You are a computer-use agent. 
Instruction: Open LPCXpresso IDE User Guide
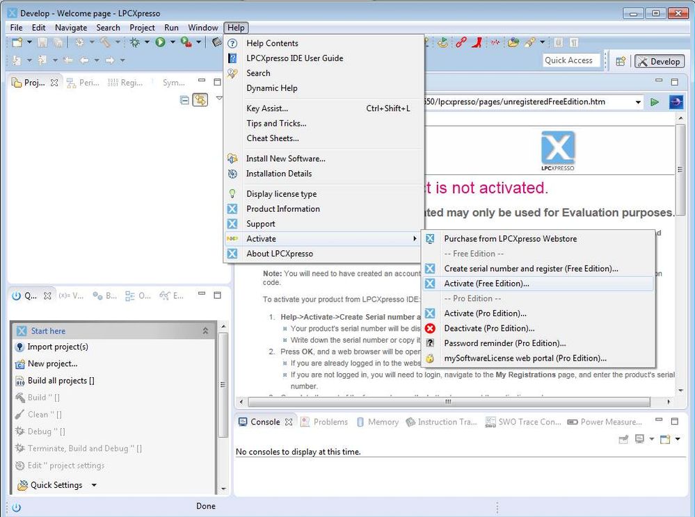pos(324,58)
